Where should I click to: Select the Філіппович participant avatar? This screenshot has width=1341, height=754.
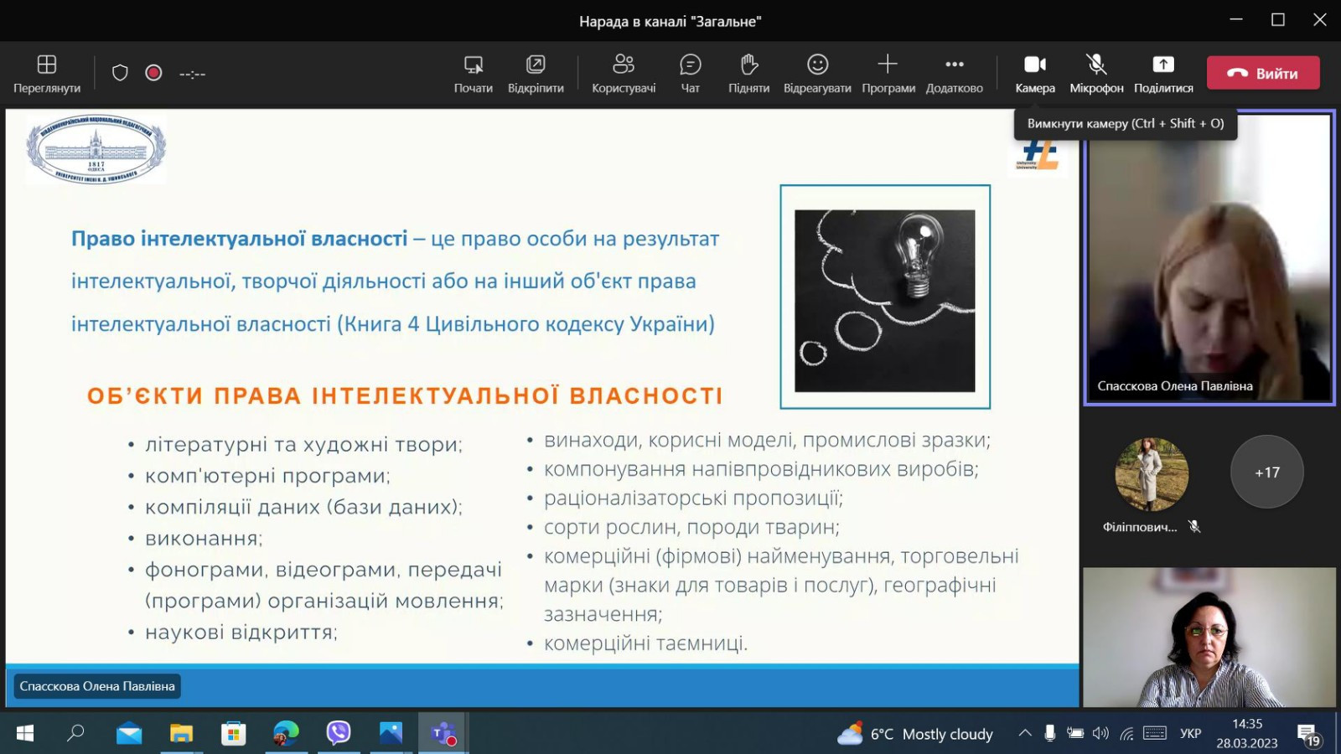1152,474
